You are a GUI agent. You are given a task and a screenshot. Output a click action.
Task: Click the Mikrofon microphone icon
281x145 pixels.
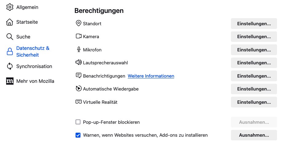coord(79,50)
